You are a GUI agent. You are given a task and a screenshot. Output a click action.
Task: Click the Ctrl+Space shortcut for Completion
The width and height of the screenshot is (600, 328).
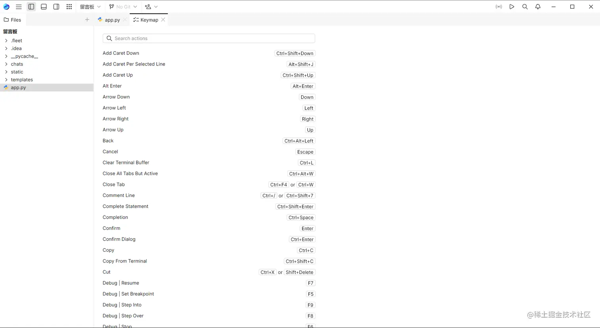click(301, 218)
